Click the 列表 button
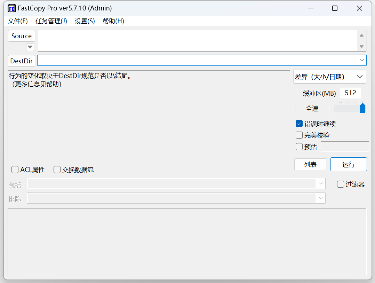The width and height of the screenshot is (375, 283). [x=310, y=164]
